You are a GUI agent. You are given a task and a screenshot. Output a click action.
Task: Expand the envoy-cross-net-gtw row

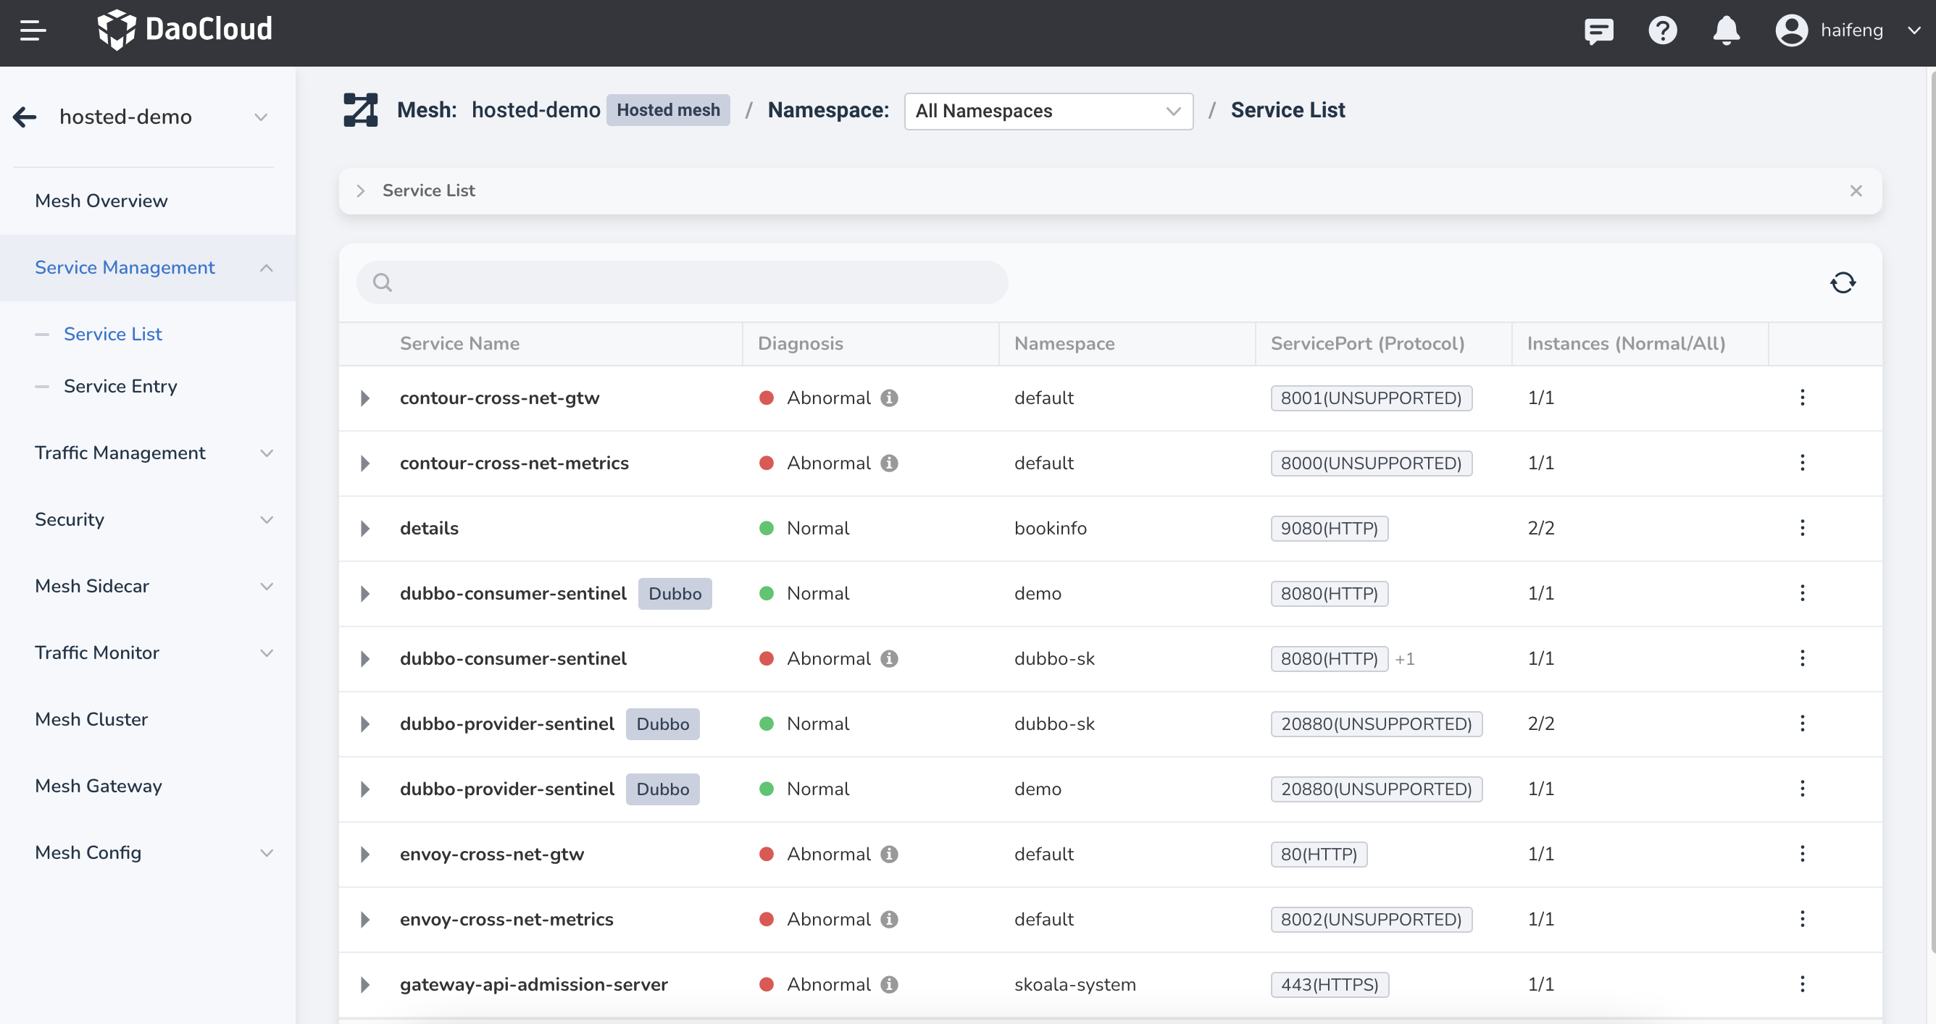[x=365, y=855]
